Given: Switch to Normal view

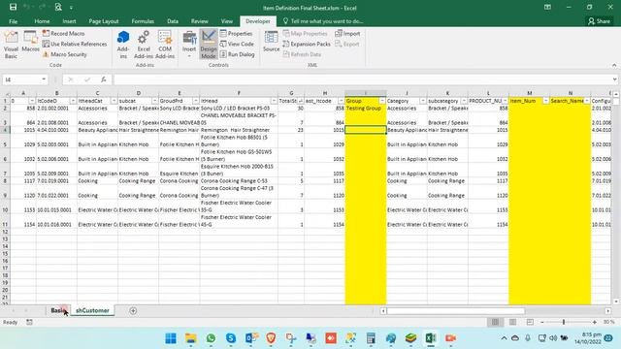Looking at the screenshot, I should (x=495, y=322).
